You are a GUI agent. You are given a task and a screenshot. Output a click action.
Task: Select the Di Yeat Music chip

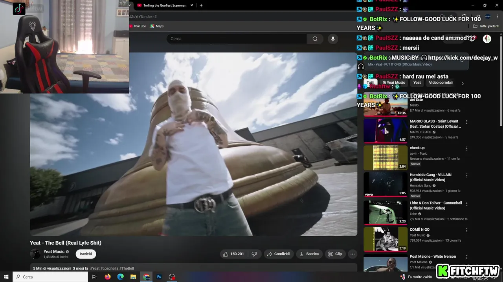(x=394, y=83)
